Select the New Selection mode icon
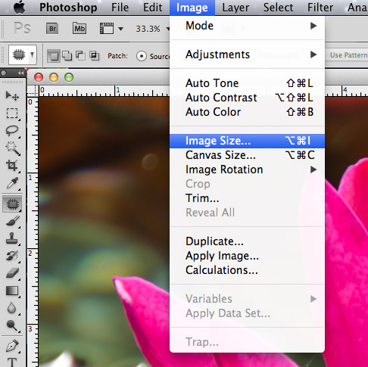Viewport: 368px width, 367px height. pos(54,56)
